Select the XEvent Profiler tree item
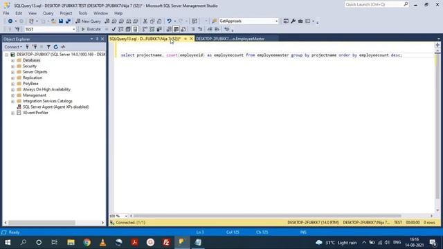 tap(35, 113)
